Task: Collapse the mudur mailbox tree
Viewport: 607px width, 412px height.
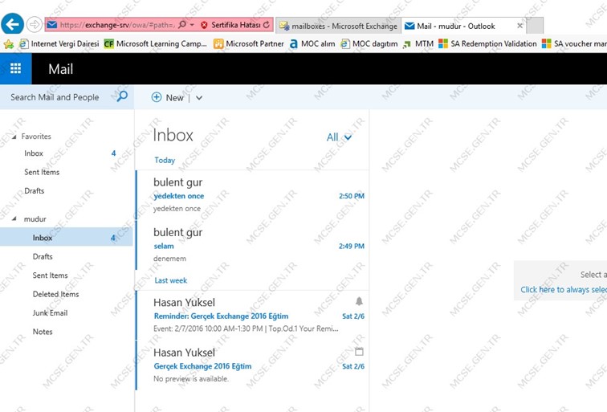Action: point(14,218)
